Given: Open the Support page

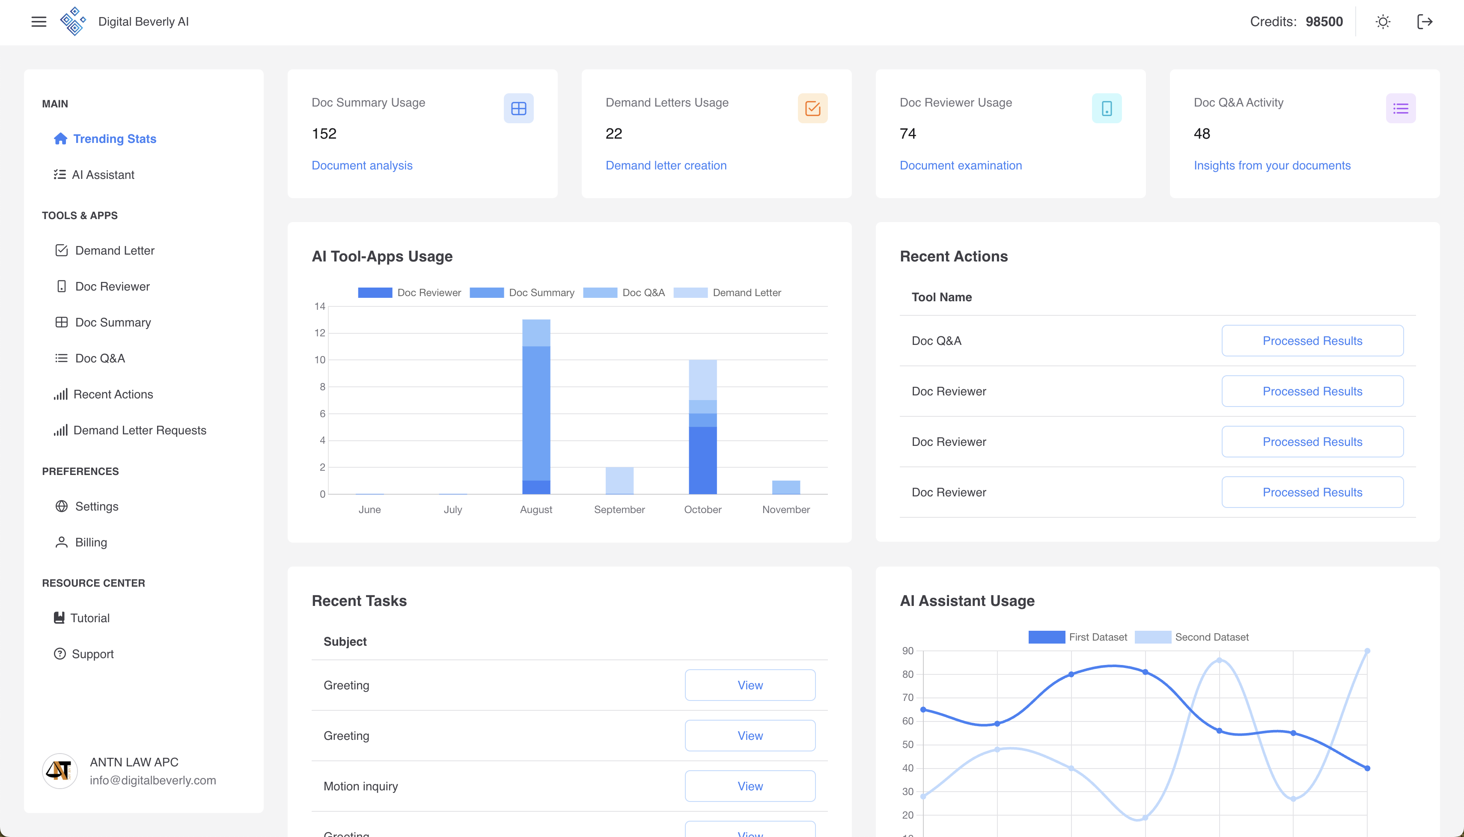Looking at the screenshot, I should (x=92, y=654).
